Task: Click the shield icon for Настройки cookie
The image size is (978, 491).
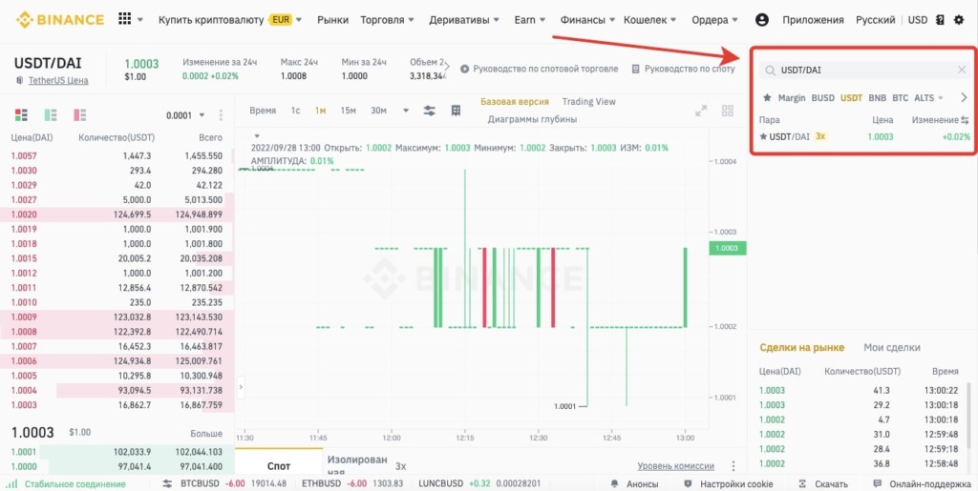Action: (688, 483)
